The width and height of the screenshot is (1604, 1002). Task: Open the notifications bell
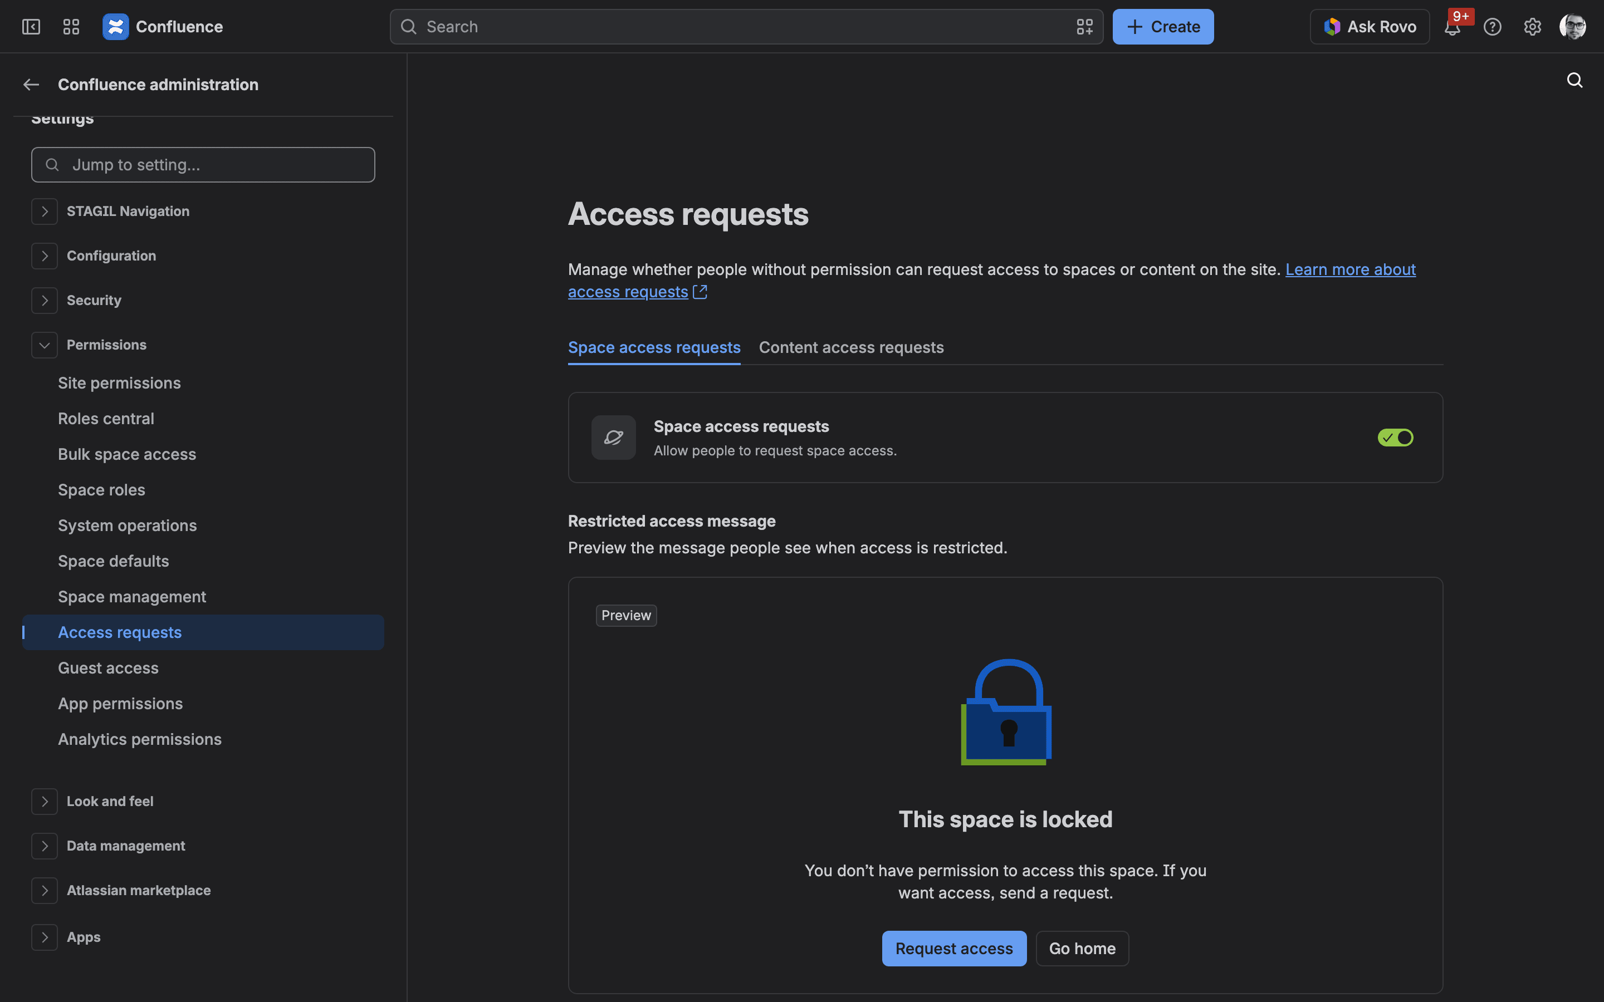(x=1452, y=27)
